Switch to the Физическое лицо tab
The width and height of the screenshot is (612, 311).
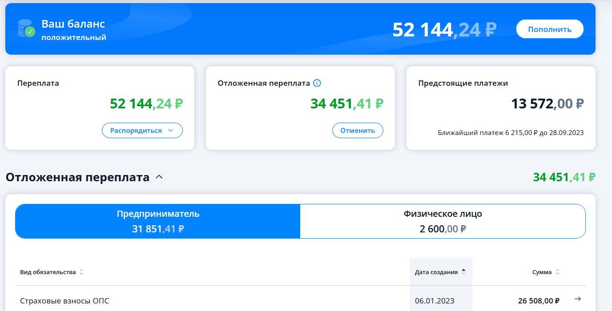click(443, 221)
